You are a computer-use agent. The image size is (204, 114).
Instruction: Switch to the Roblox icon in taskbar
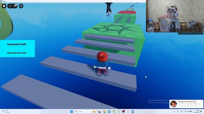(x=133, y=111)
